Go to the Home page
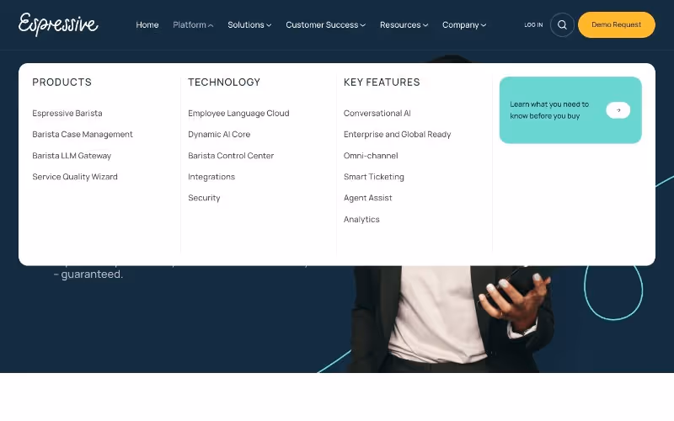This screenshot has height=421, width=674. [x=147, y=25]
